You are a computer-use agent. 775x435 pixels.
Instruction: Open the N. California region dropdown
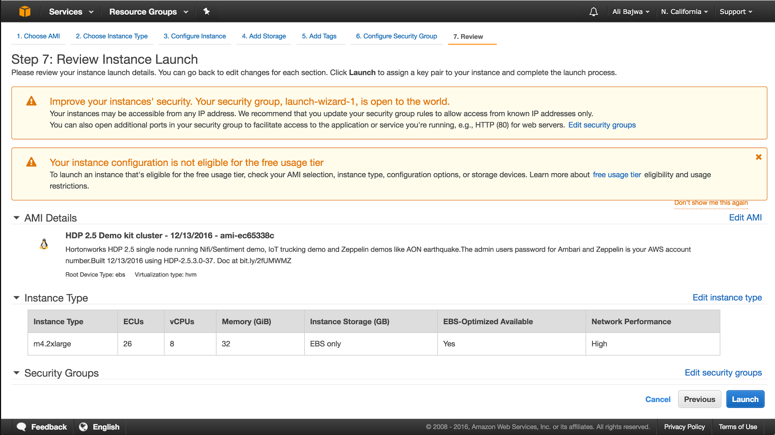(x=684, y=12)
